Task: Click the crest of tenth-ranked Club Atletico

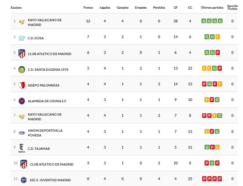Action: click(22, 164)
